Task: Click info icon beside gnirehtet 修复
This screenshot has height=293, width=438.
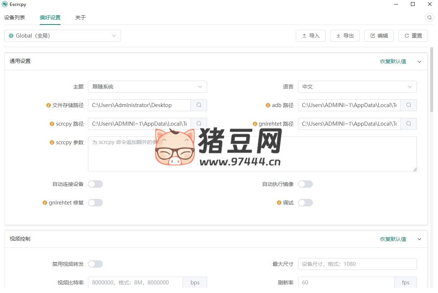Action: pyautogui.click(x=45, y=203)
